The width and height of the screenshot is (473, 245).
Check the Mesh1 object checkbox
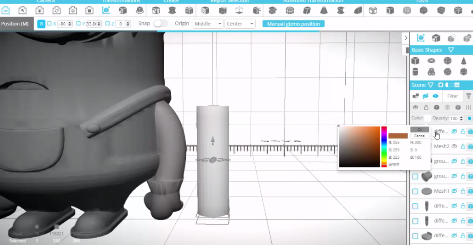click(x=415, y=191)
